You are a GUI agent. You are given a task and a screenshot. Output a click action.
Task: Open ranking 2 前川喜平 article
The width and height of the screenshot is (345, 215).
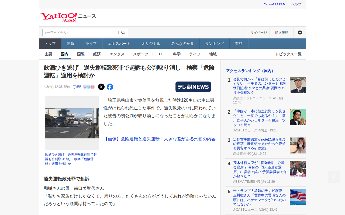tap(259, 118)
